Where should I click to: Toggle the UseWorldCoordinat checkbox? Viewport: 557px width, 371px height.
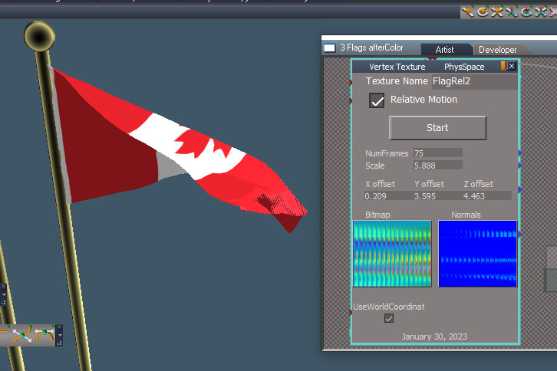click(x=389, y=318)
